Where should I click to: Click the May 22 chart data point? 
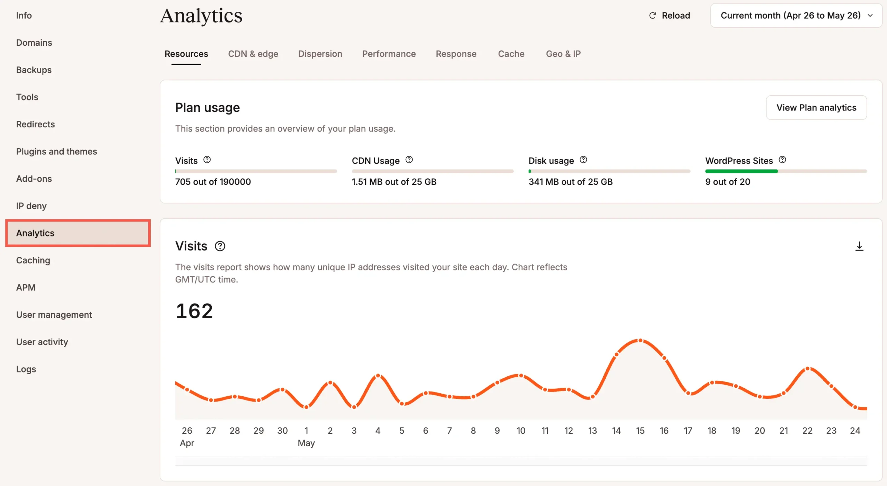[x=808, y=369]
